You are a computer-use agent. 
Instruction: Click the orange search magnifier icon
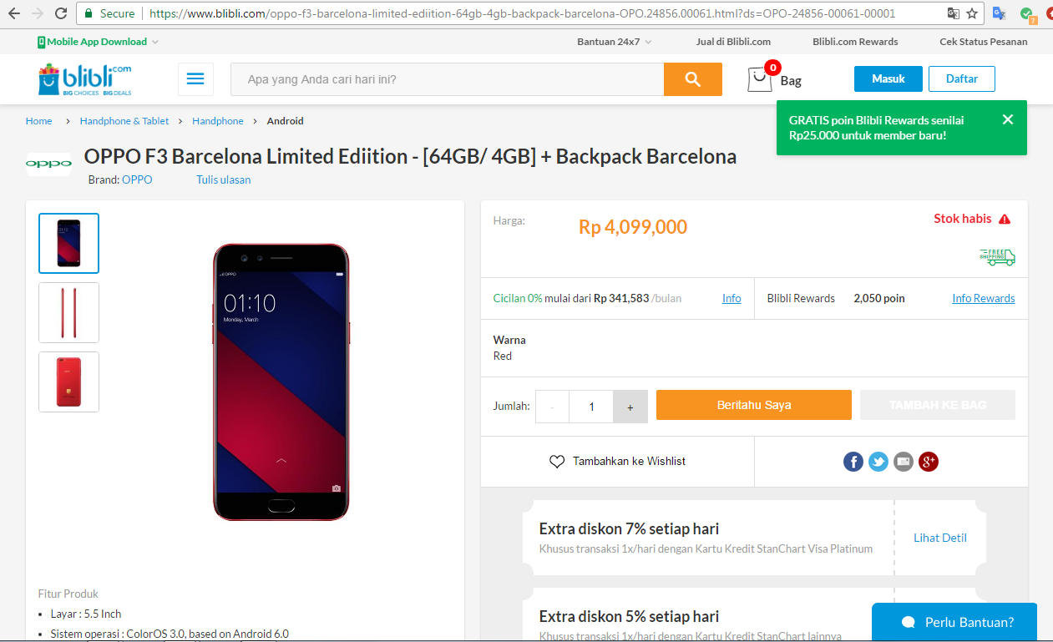tap(693, 78)
